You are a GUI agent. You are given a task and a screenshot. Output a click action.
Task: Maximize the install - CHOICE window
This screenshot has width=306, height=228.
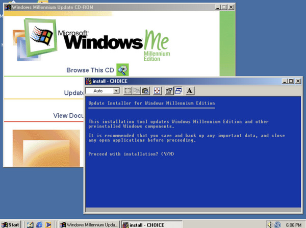(x=291, y=81)
